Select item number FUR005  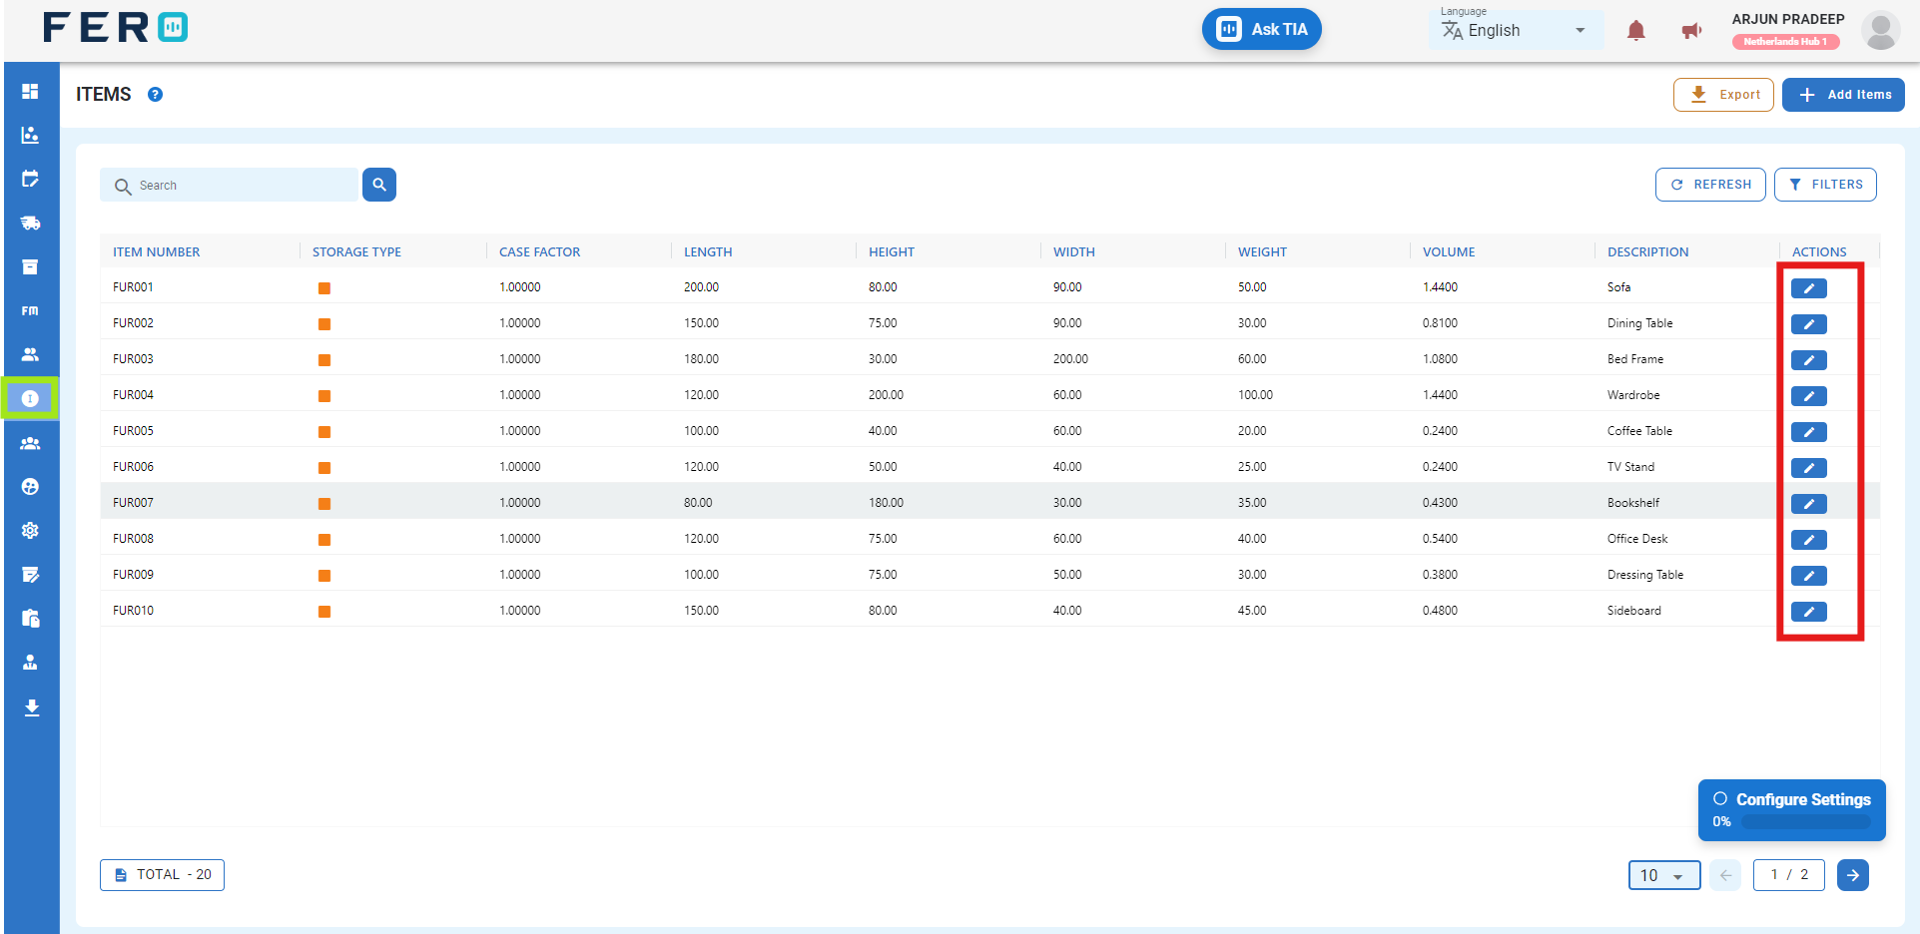[133, 431]
